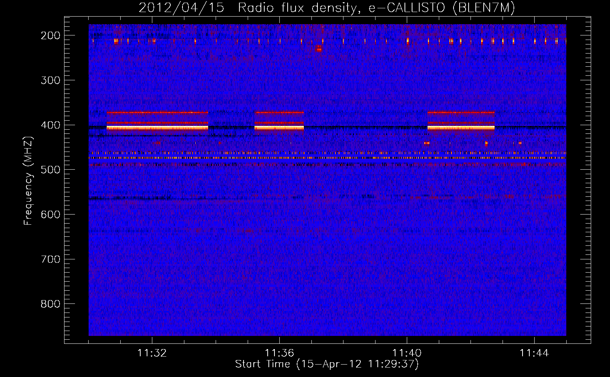This screenshot has width=610, height=377.
Task: Click the third bright emission band after 11:40
Action: pos(461,128)
